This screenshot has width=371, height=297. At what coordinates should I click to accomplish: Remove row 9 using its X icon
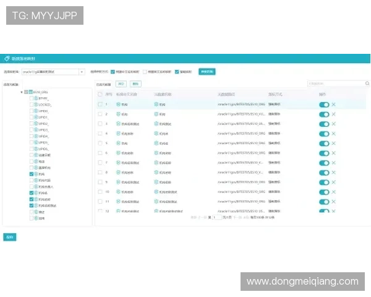(x=334, y=182)
